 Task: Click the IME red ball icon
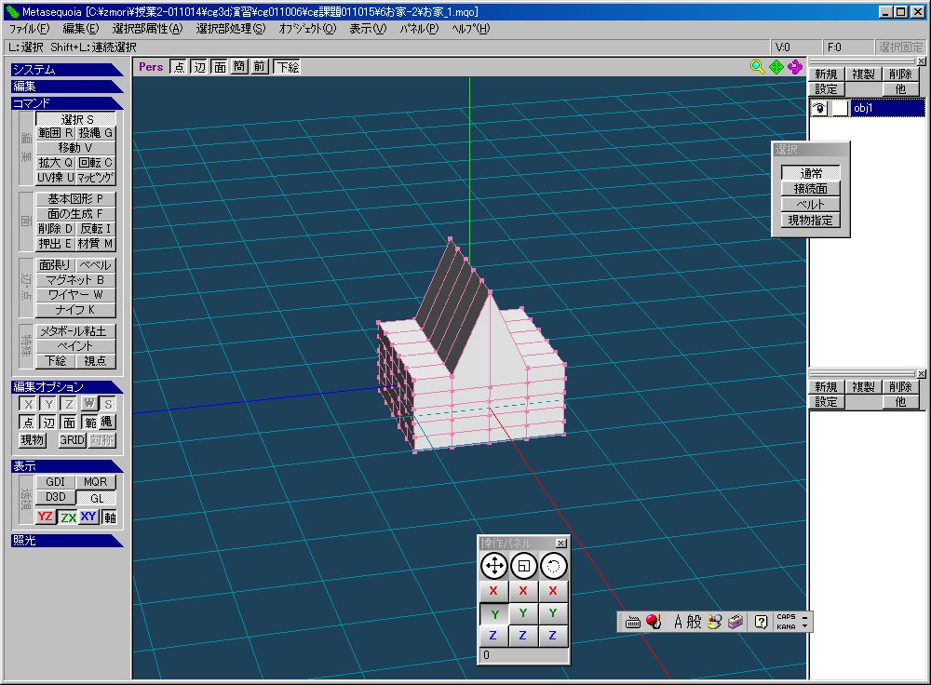(654, 622)
